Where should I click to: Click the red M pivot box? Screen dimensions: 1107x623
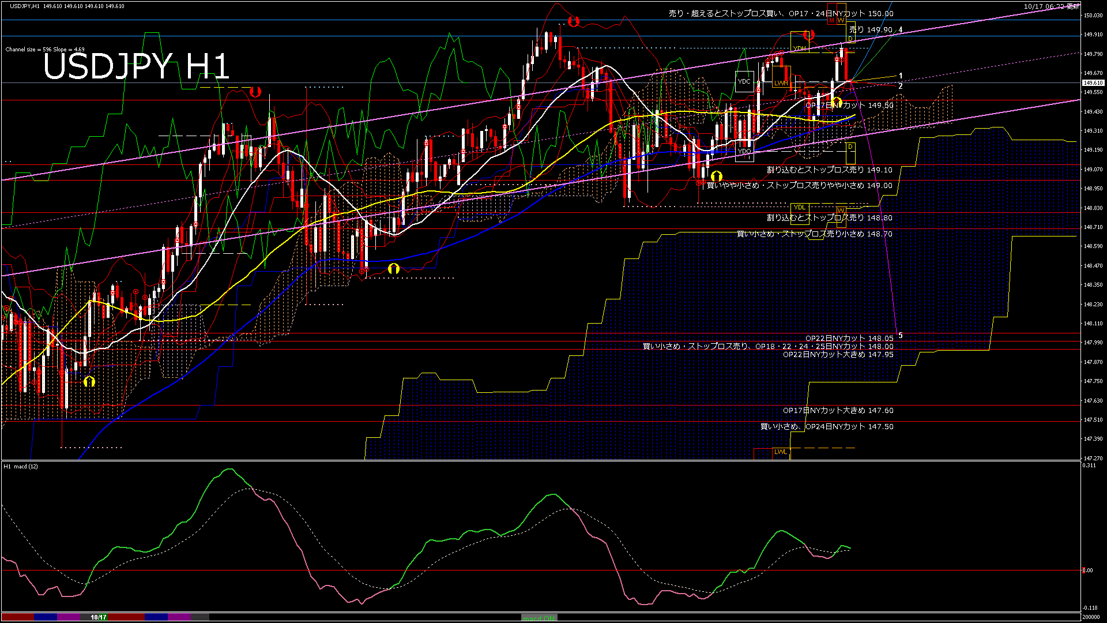pos(832,20)
